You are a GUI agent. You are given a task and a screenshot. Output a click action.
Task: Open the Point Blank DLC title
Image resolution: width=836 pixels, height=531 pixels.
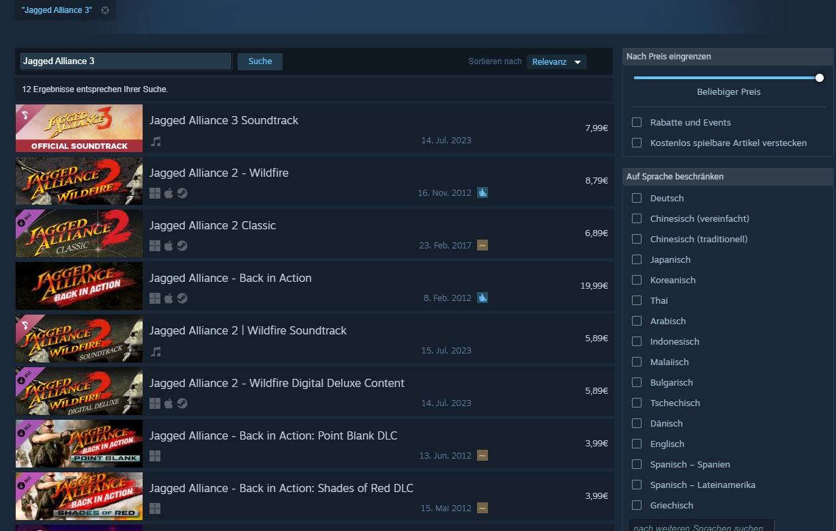[x=274, y=435]
